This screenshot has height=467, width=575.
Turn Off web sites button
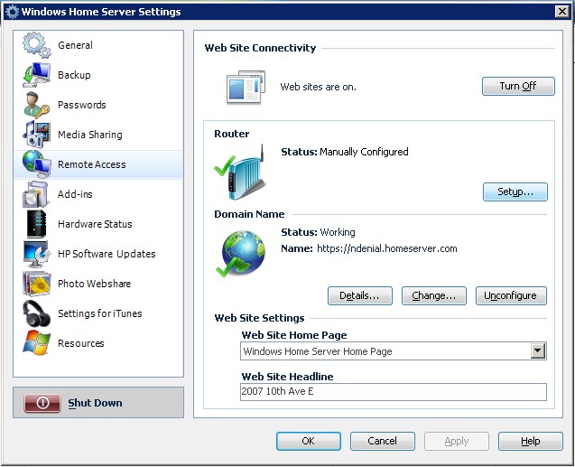518,86
